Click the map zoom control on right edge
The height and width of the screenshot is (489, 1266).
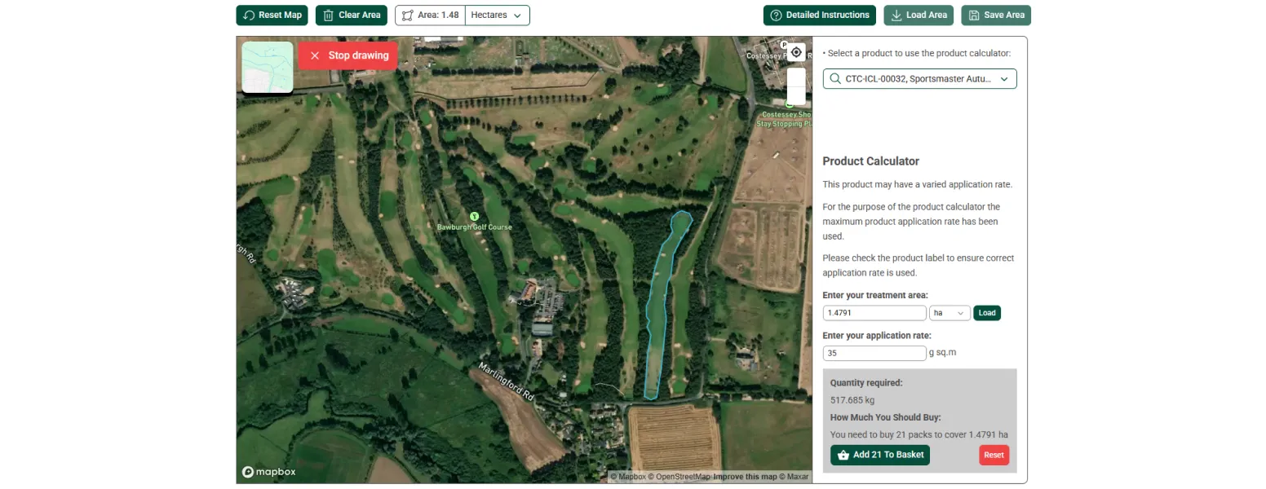(796, 86)
